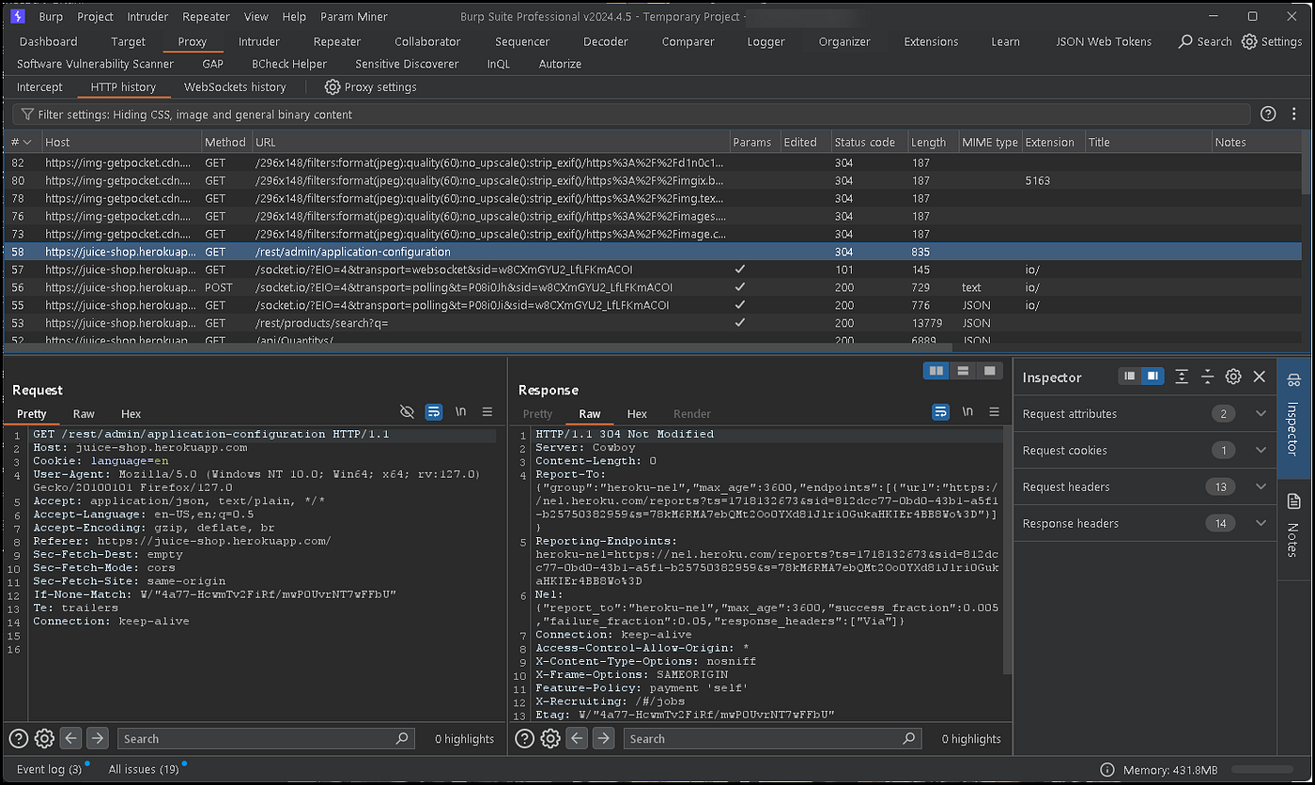Toggle hide non-printable eye icon in Request
1315x785 pixels.
point(407,411)
